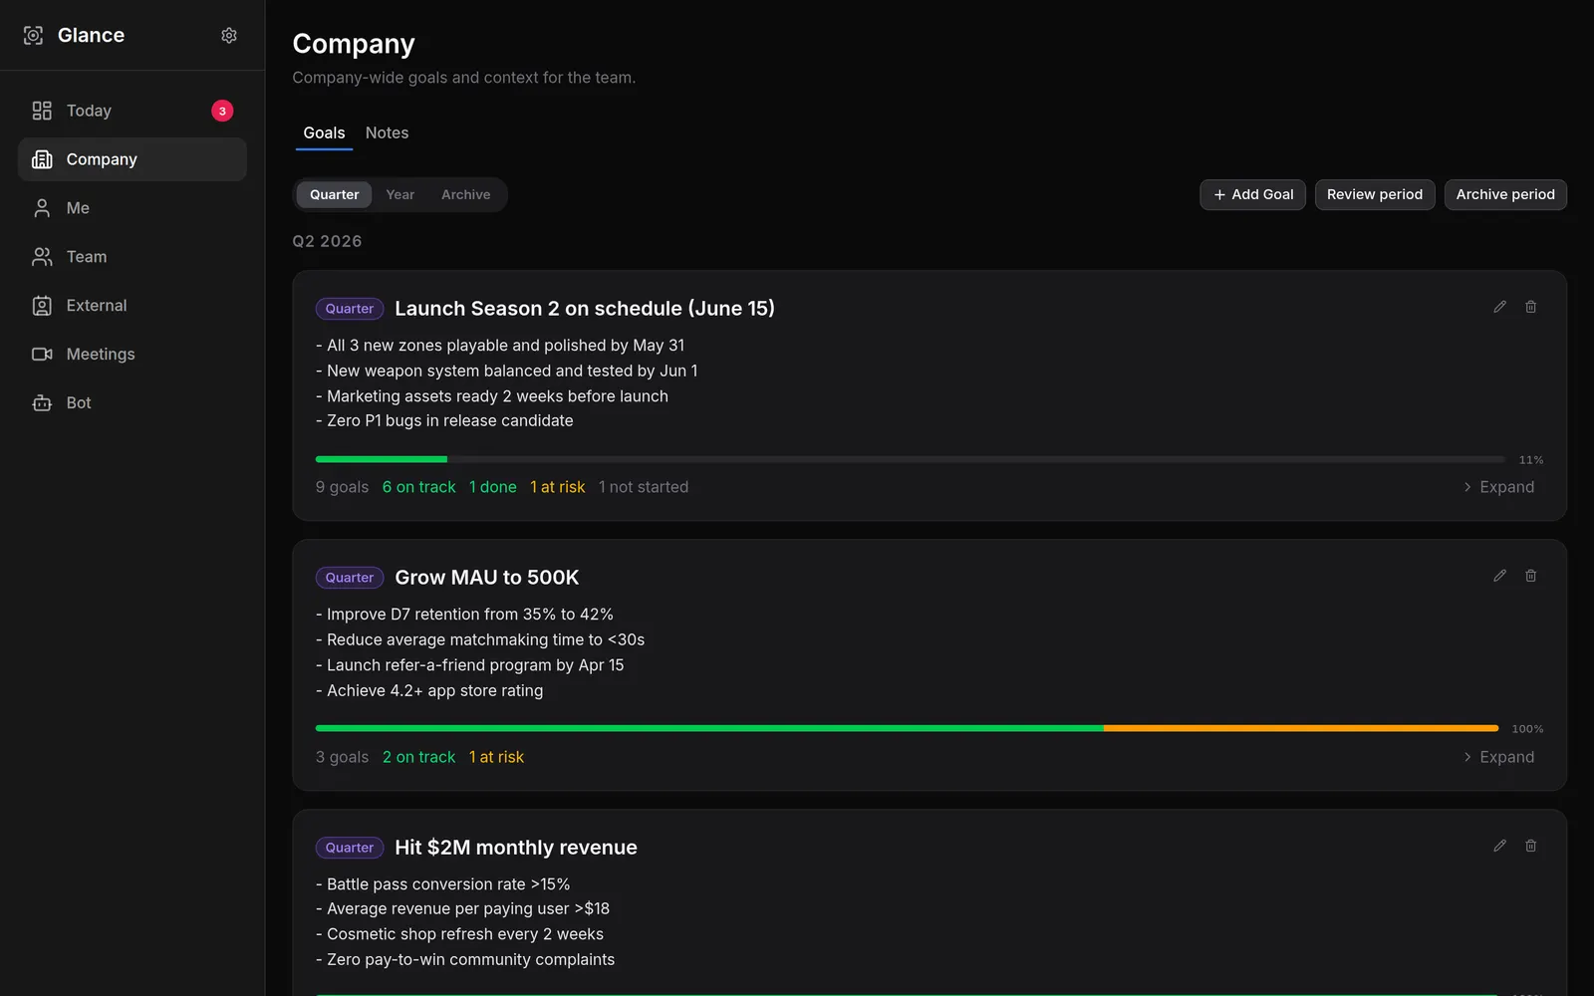The width and height of the screenshot is (1594, 996).
Task: Open Company page in the sidebar
Action: [133, 159]
